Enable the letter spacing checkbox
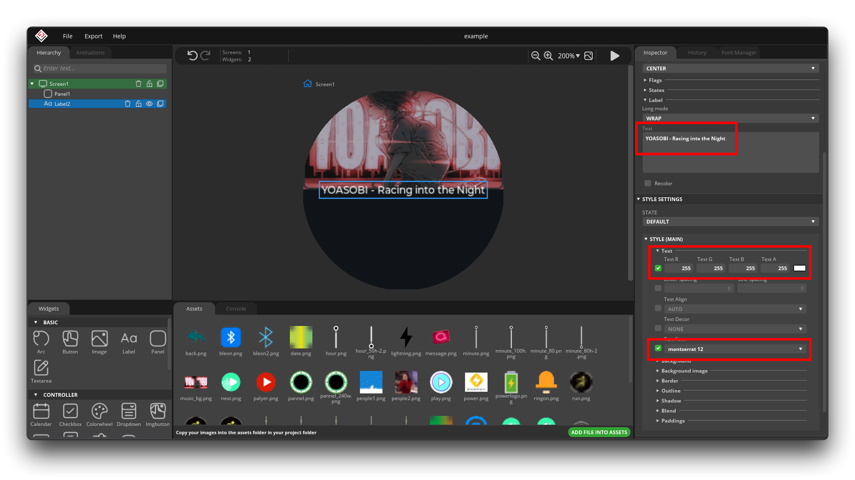Image resolution: width=855 pixels, height=480 pixels. point(658,288)
